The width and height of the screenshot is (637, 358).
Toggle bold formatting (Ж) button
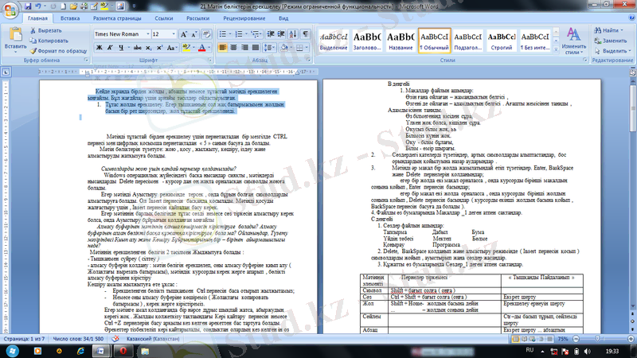(98, 48)
